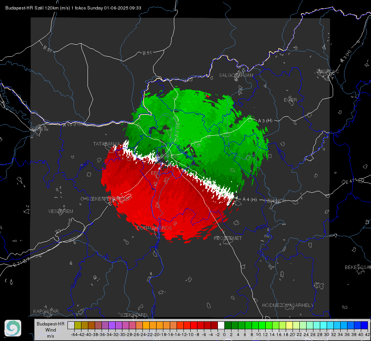371x341 pixels.
Task: Click the B 51 label near top center
Action: pos(147,53)
